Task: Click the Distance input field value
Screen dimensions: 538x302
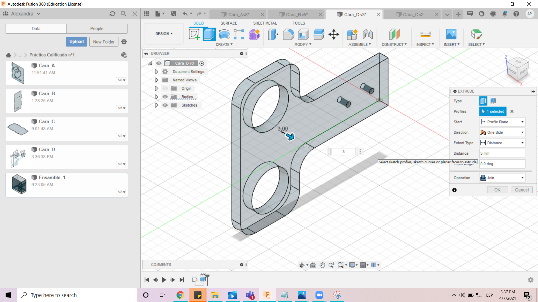Action: coord(502,153)
